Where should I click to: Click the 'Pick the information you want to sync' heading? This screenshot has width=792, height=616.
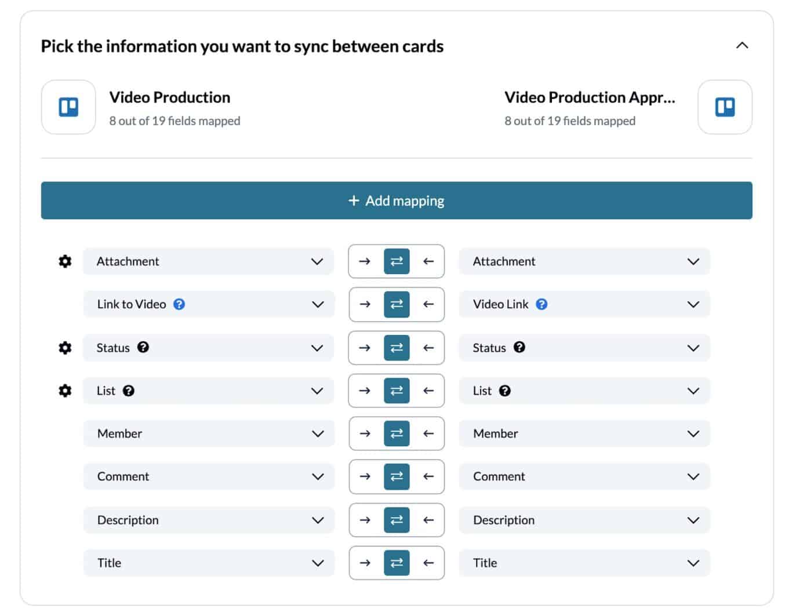(x=242, y=46)
